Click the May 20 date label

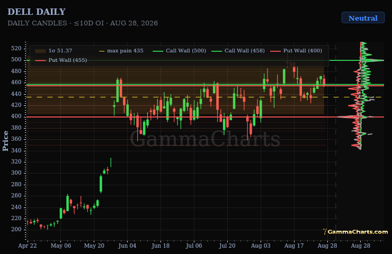point(94,246)
